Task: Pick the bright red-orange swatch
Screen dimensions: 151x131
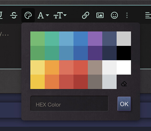Action: 80,67
